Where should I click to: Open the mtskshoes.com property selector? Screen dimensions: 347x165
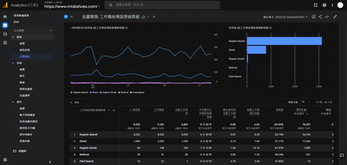click(72, 6)
